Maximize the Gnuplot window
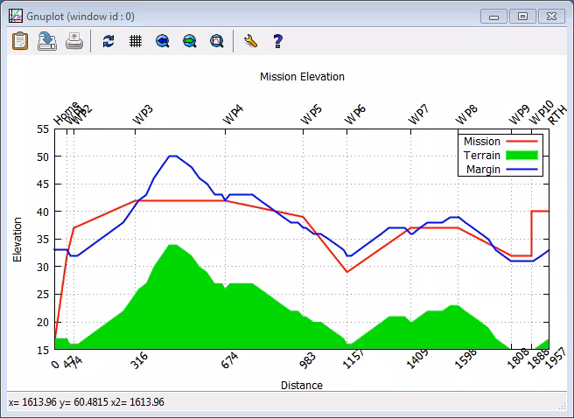Screen dimensions: 574x418 click(523, 17)
